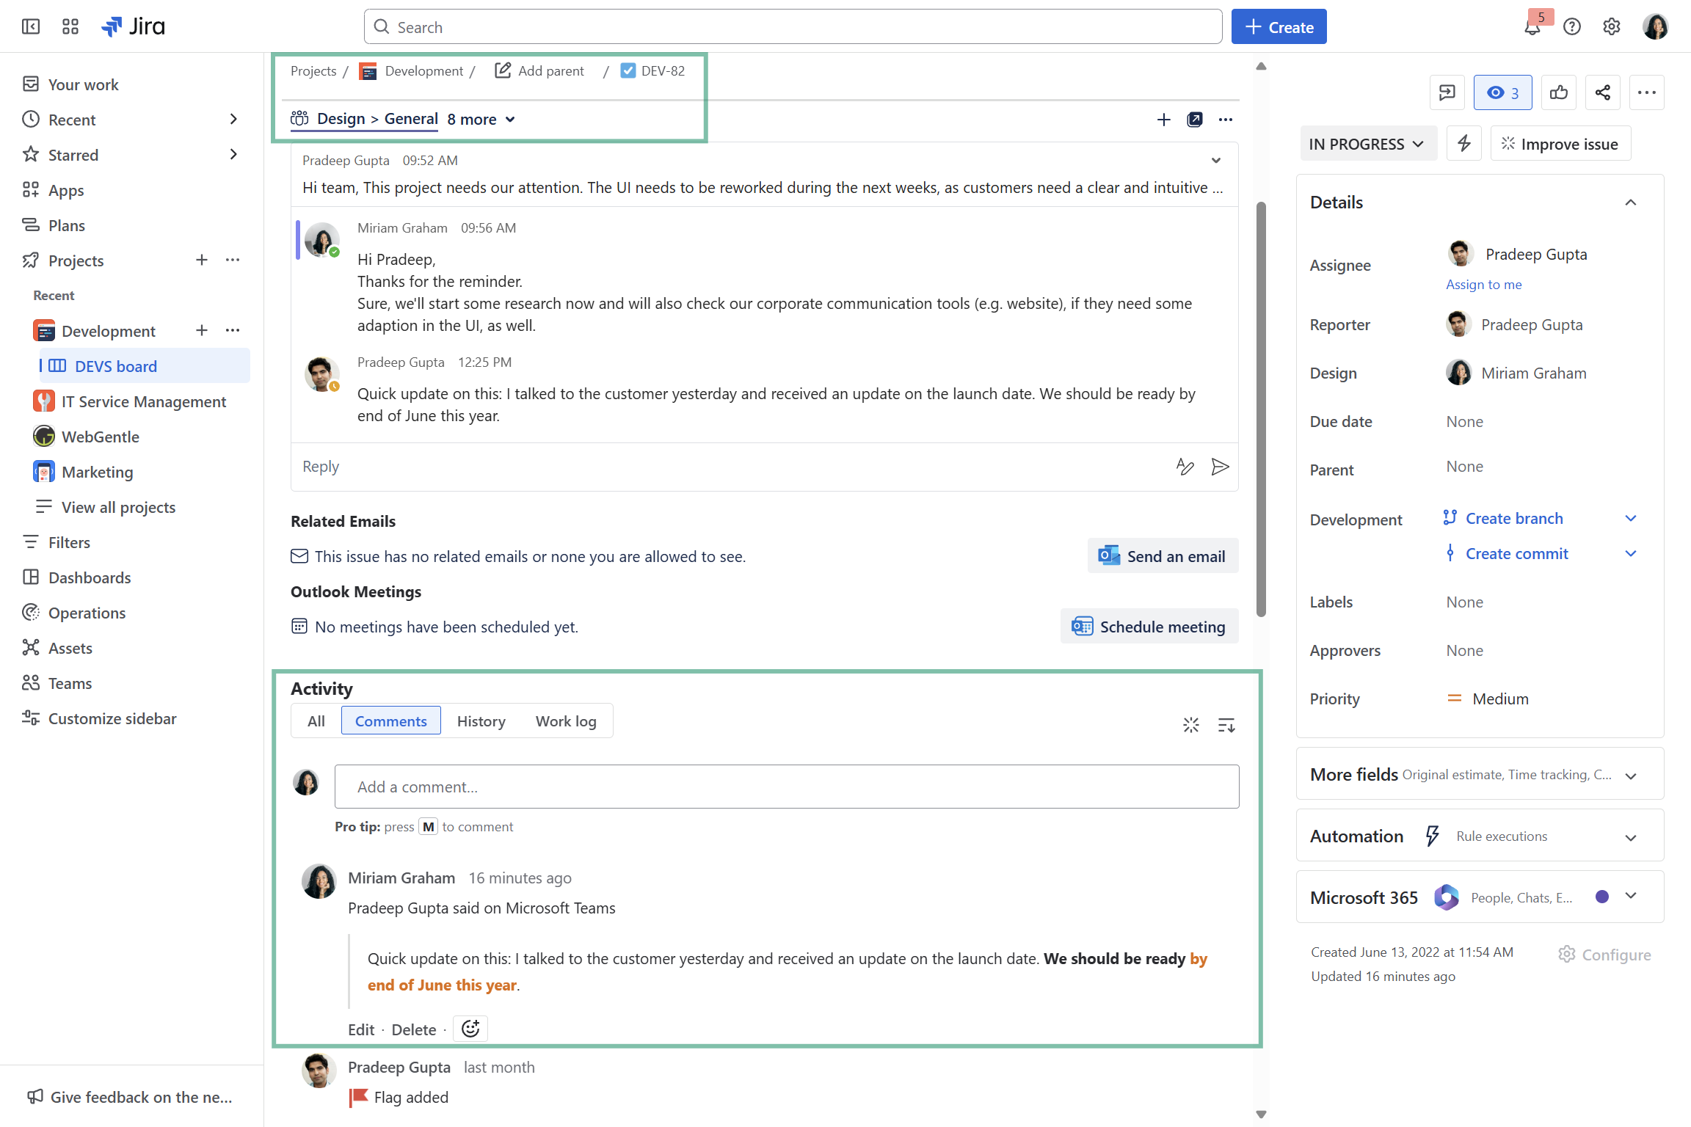Image resolution: width=1691 pixels, height=1127 pixels.
Task: Click the sort comments order icon
Action: (x=1226, y=725)
